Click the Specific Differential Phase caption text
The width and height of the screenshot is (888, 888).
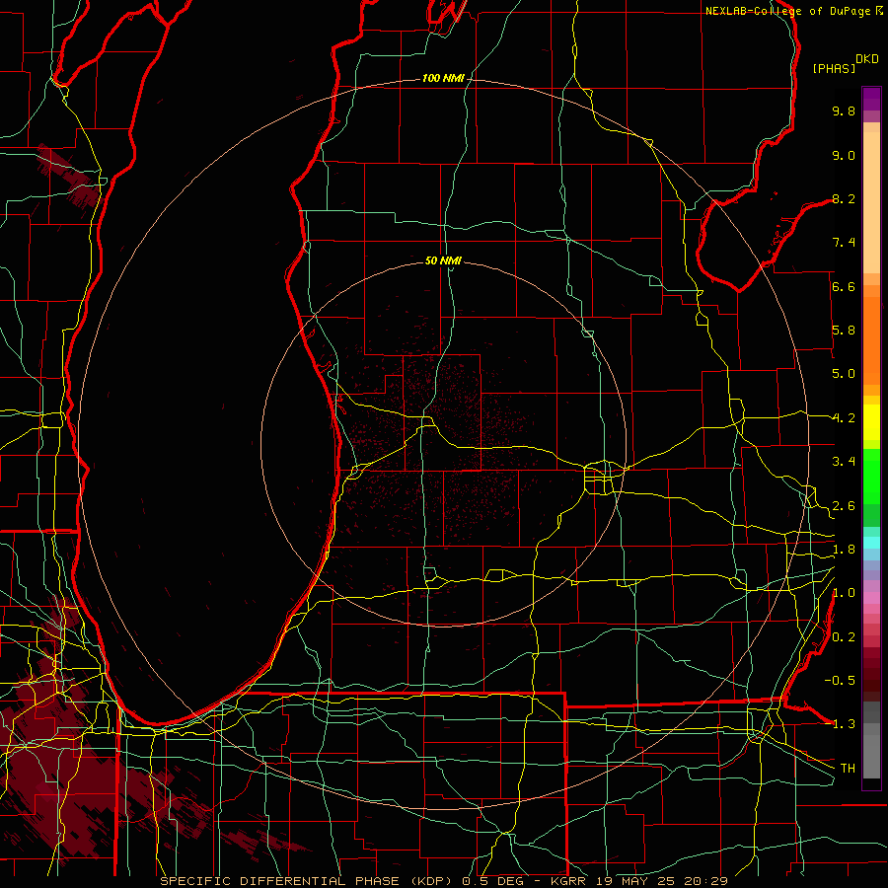coord(444,881)
